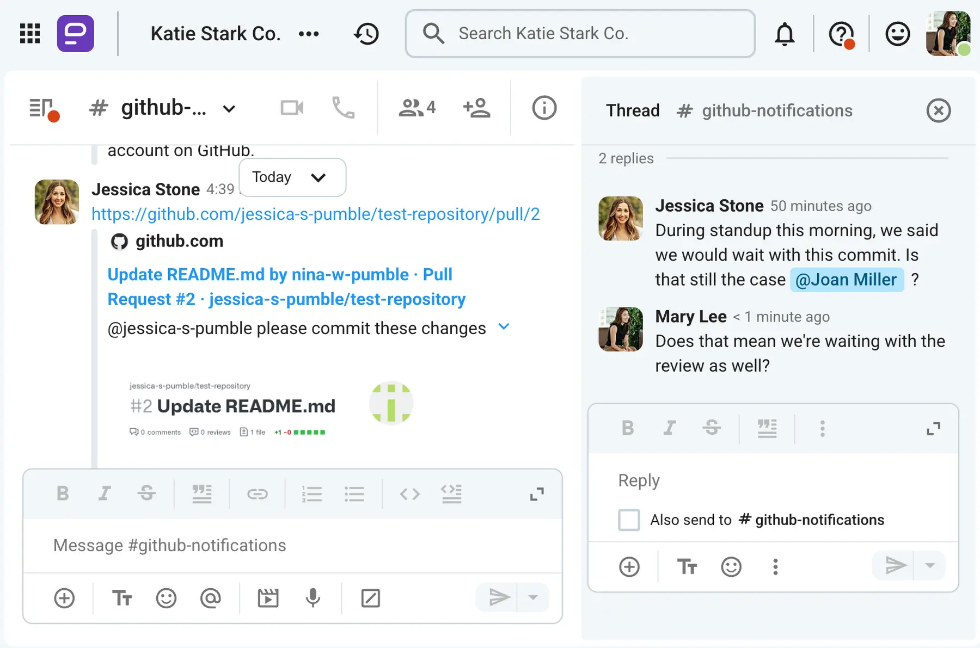Toggle formatting toolbar in thread reply
Screen dimensions: 980x648
click(687, 567)
